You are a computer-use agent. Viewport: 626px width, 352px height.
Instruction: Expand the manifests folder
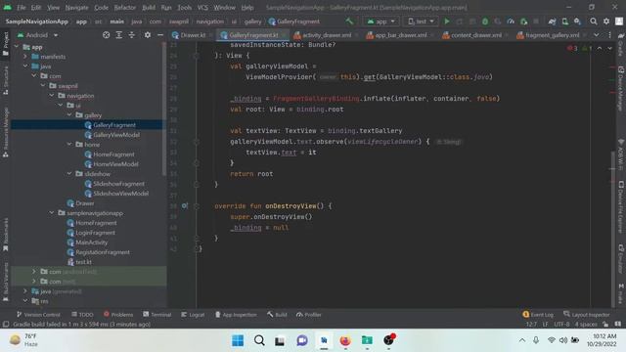25,57
